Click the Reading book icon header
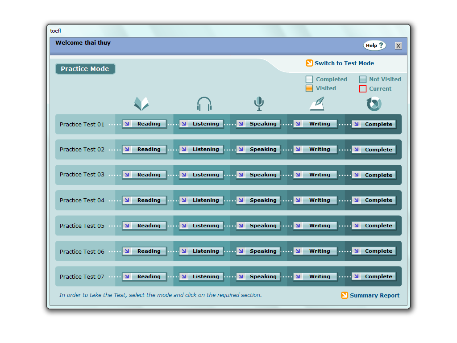Screen dimensions: 457x343 [x=141, y=104]
